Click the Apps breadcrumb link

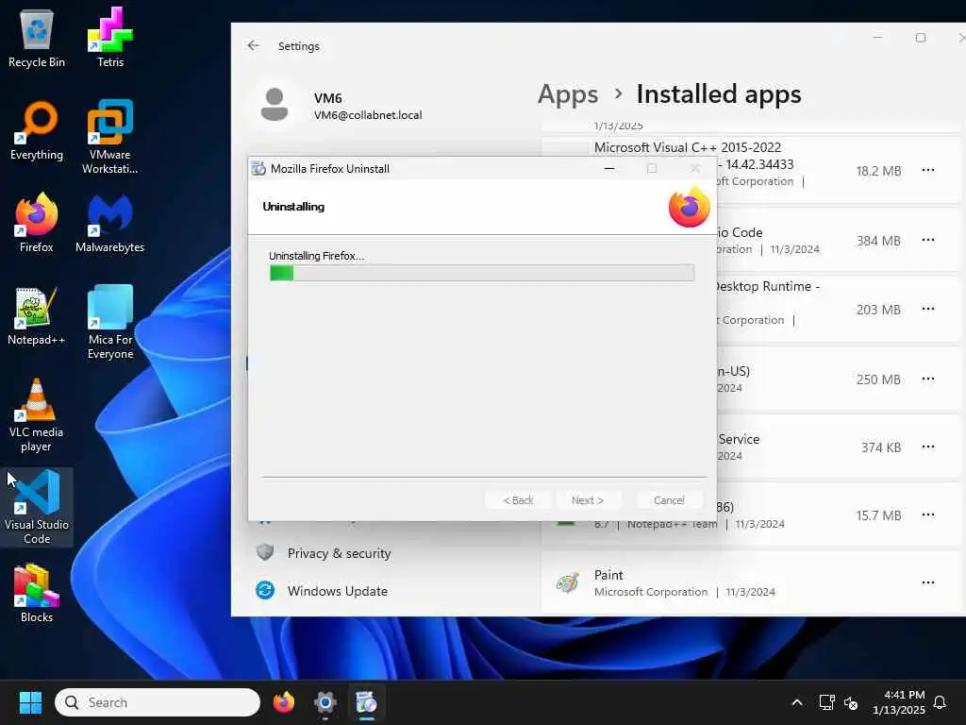[567, 94]
